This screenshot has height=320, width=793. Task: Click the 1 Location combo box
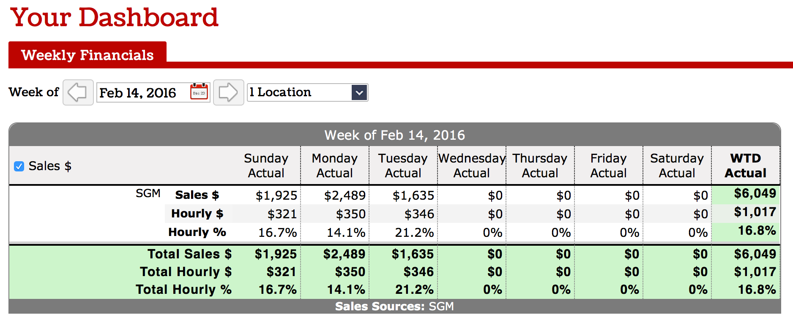[x=307, y=92]
